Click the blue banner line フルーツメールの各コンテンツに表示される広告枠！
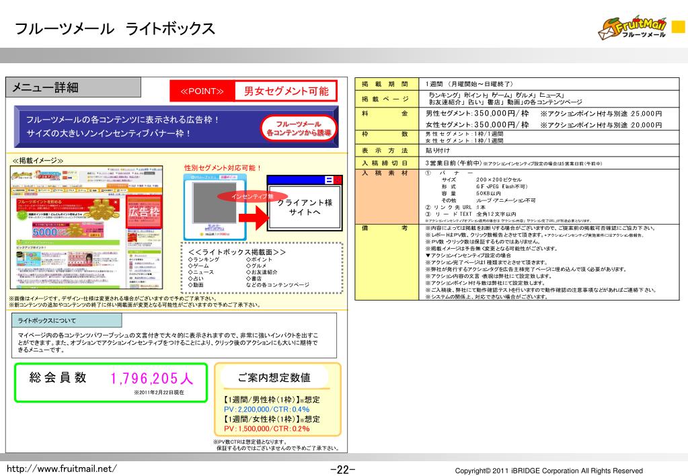 pos(122,120)
